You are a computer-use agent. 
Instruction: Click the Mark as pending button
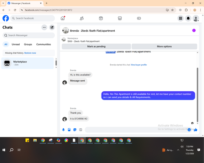point(96,46)
